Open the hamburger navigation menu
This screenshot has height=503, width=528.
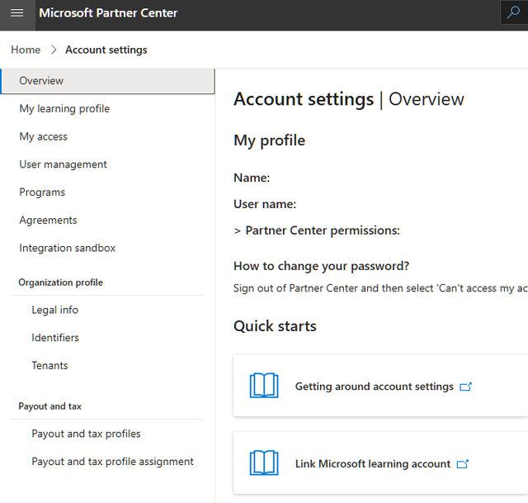16,13
